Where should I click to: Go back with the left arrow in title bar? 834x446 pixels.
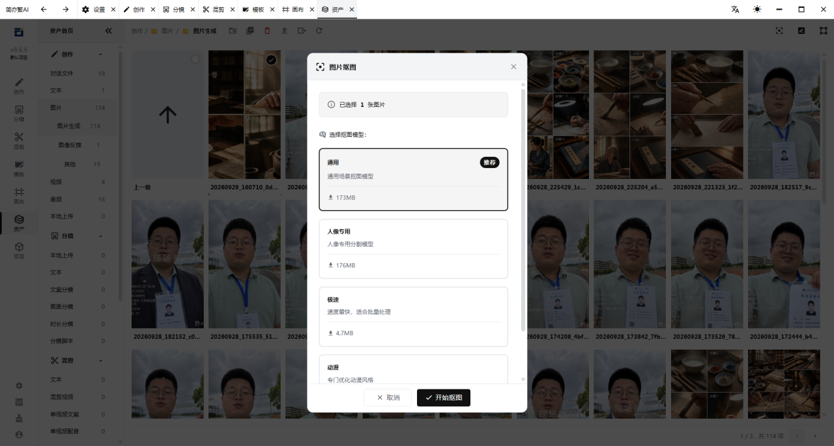pos(44,9)
